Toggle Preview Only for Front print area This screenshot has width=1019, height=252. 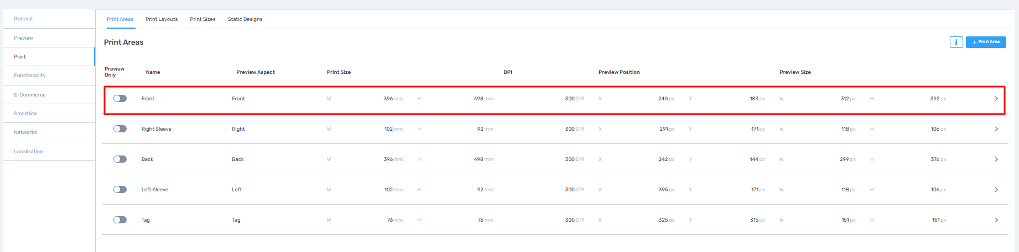[120, 99]
